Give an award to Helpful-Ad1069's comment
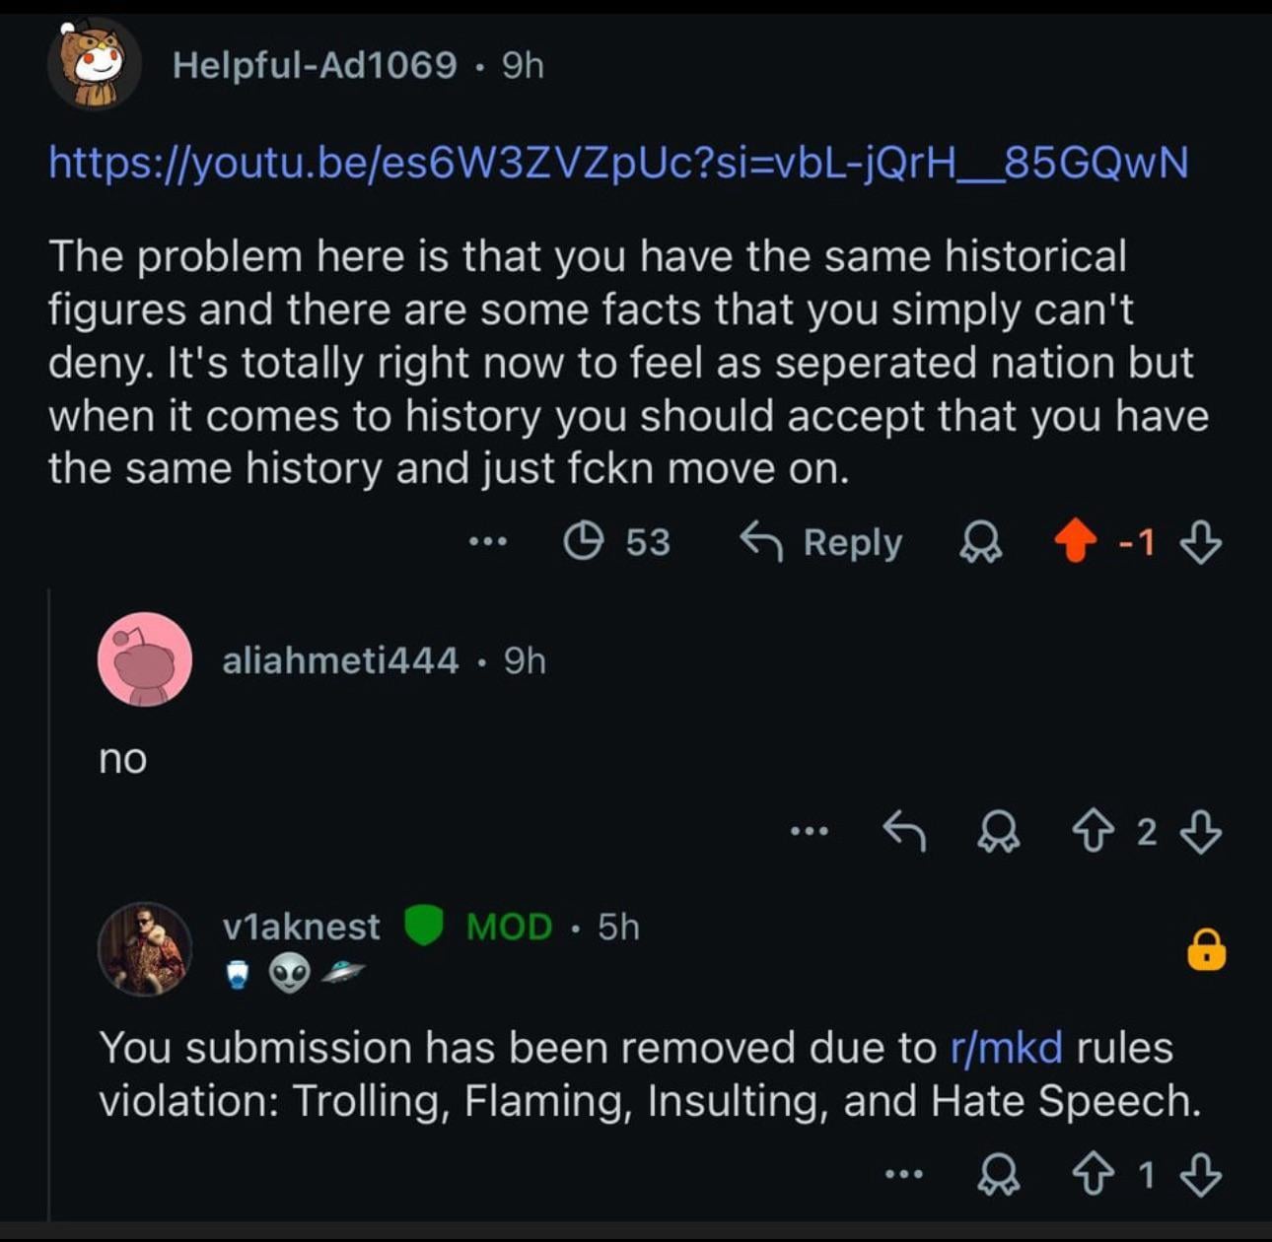1272x1242 pixels. (x=981, y=542)
